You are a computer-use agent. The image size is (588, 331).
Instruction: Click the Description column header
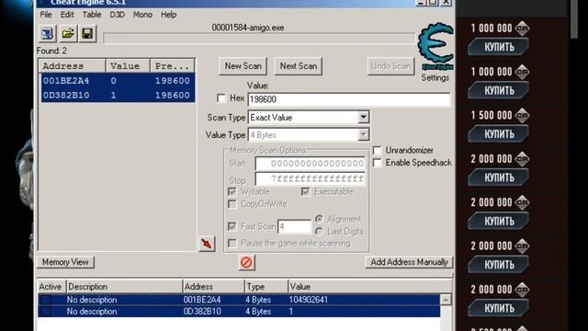coord(125,287)
